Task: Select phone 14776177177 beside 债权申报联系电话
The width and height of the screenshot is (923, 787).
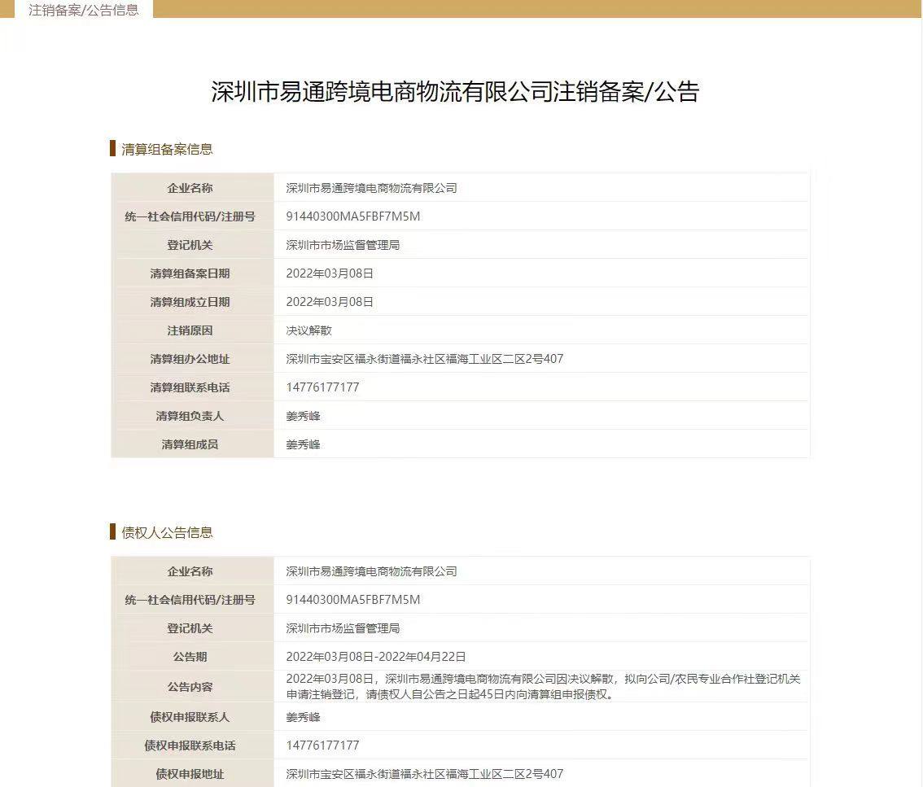Action: (322, 745)
